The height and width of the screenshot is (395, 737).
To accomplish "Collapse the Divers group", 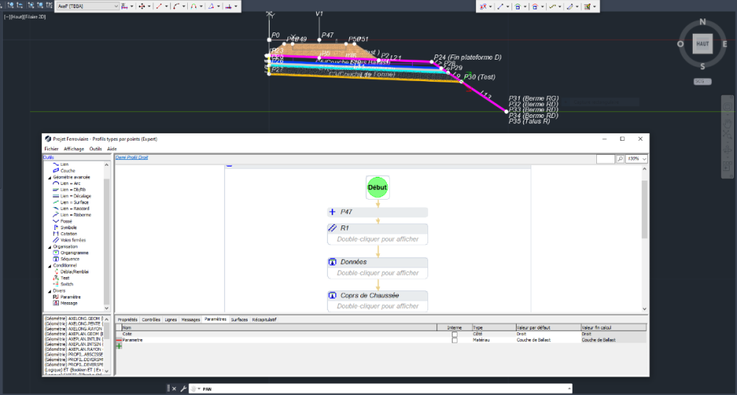I will [x=50, y=290].
